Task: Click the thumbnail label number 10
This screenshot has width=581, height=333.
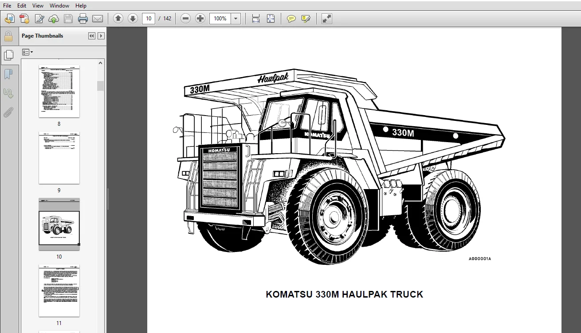Action: click(x=59, y=257)
